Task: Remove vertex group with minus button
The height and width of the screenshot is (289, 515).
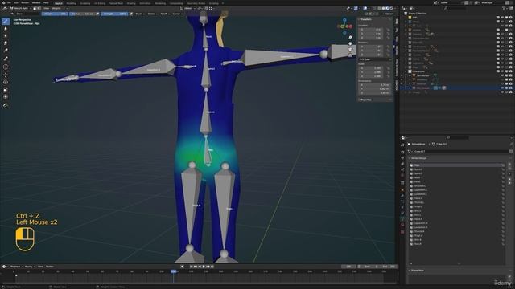Action: (509, 169)
